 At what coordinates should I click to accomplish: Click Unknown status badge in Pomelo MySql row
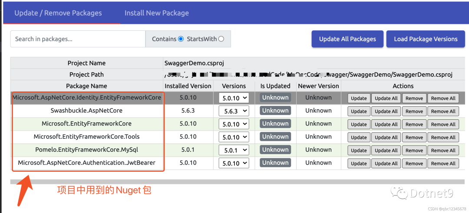click(275, 150)
